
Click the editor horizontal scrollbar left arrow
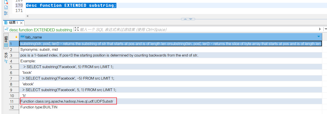pos(27,16)
